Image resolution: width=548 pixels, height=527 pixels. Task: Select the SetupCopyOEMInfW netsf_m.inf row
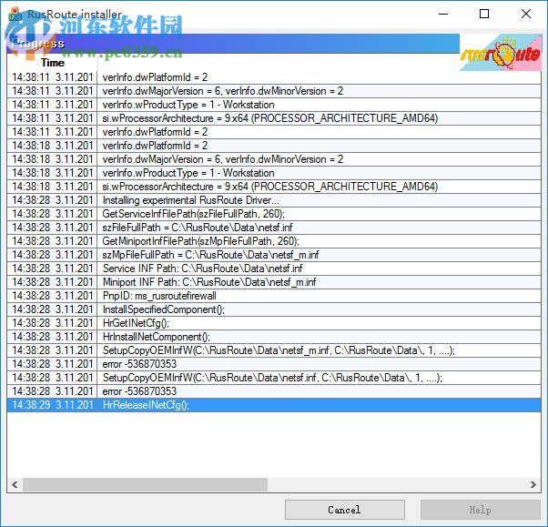point(274,350)
